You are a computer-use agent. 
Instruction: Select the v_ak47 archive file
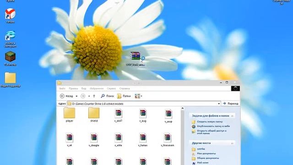tap(118, 115)
